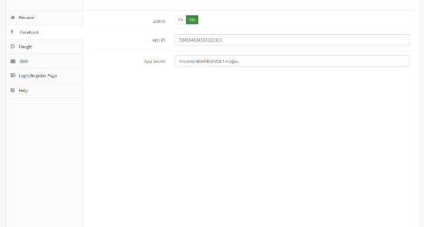This screenshot has width=424, height=227.
Task: Switch to the Google tab
Action: pyautogui.click(x=45, y=47)
